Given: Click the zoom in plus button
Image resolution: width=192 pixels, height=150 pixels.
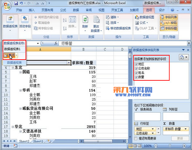Looking at the screenshot, I should tap(184, 146).
